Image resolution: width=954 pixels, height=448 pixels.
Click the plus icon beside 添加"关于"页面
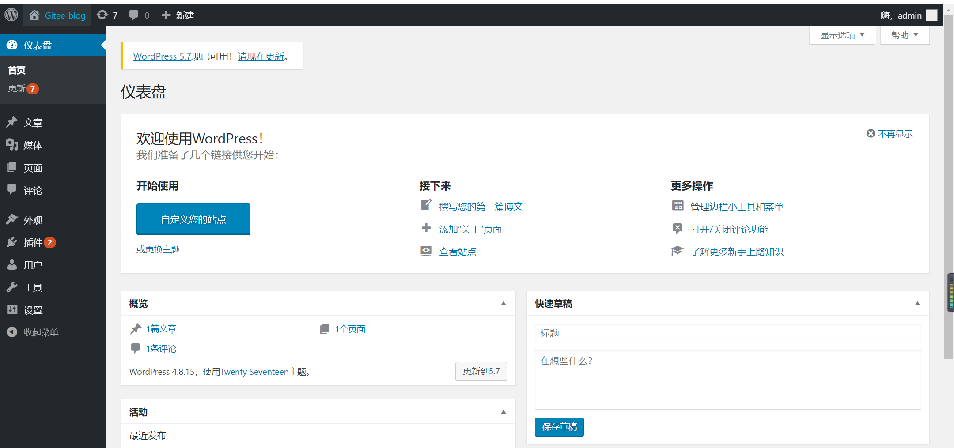point(426,228)
